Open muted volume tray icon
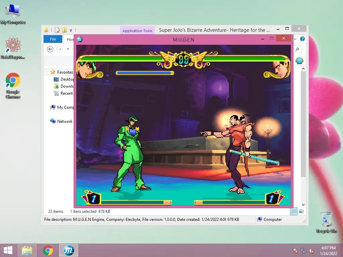Viewport: 343px width, 257px height. point(312,251)
